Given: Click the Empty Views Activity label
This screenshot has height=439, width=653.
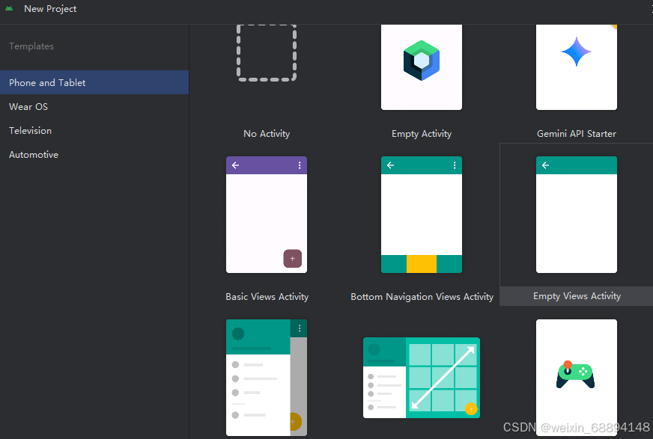Looking at the screenshot, I should pos(577,296).
